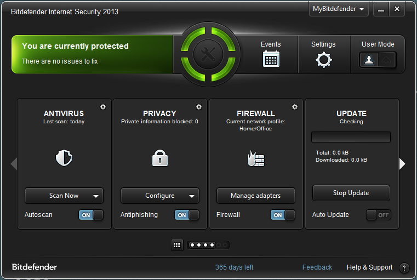Turn off the Autoscan switch
The image size is (417, 280).
91,215
